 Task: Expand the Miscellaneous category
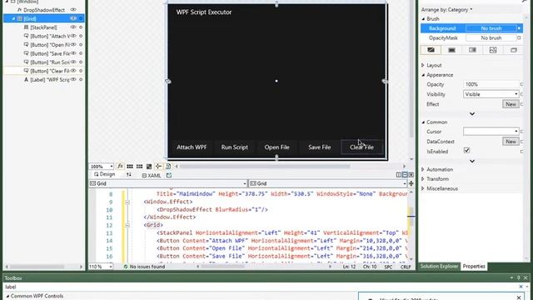tap(423, 188)
